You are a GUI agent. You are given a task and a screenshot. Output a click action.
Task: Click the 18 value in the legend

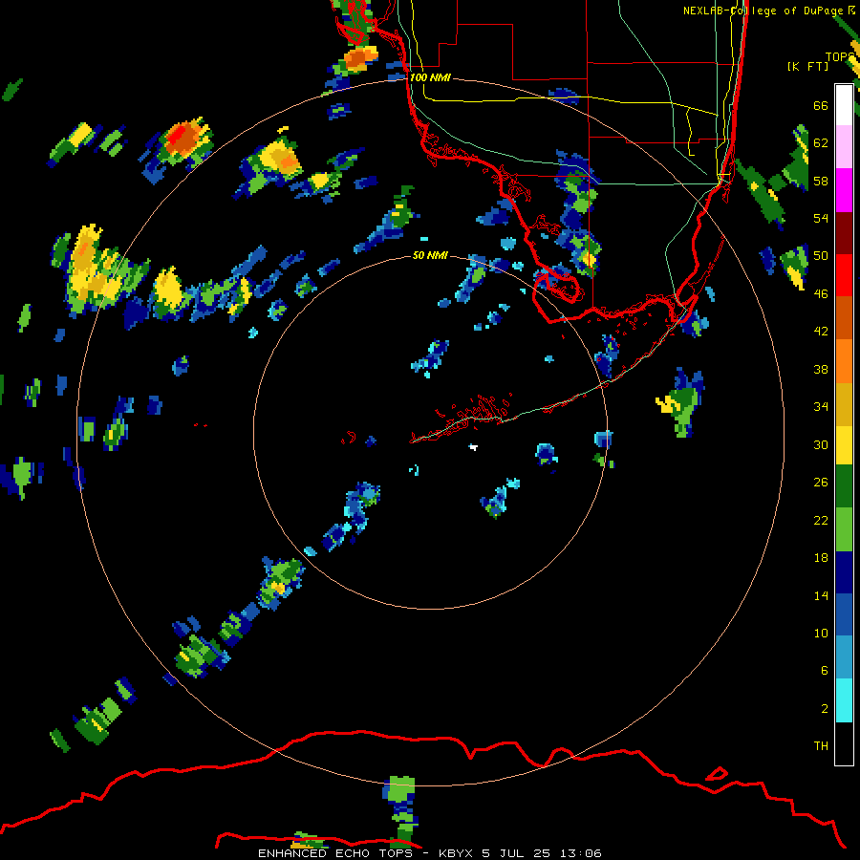[x=821, y=558]
